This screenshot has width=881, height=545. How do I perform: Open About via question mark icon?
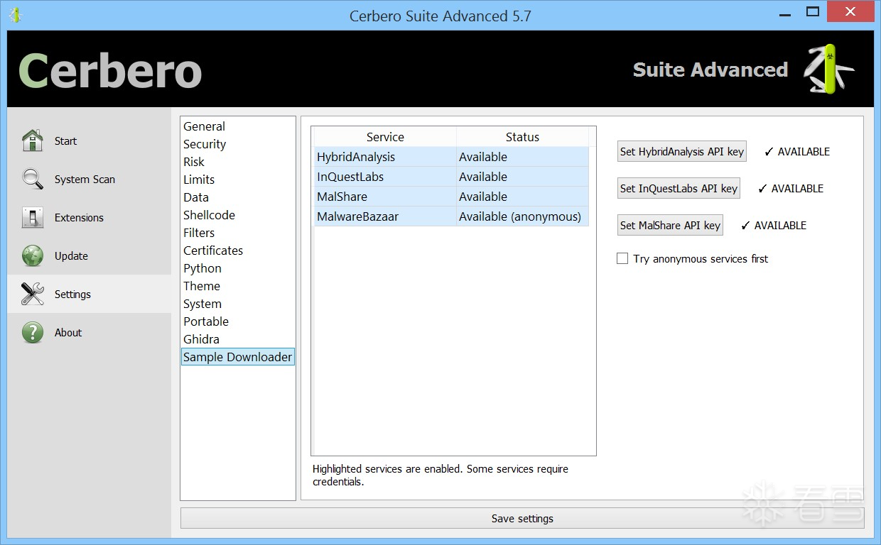(x=33, y=332)
